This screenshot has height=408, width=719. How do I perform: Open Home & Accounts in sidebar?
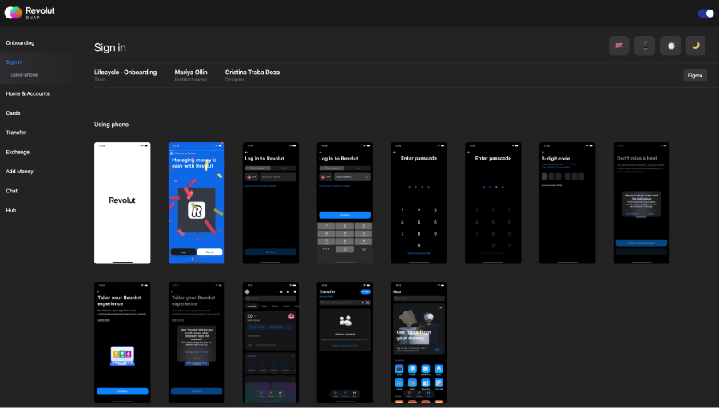pos(27,93)
